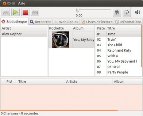
Task: Stop playback with the red square button
Action: pos(25,12)
